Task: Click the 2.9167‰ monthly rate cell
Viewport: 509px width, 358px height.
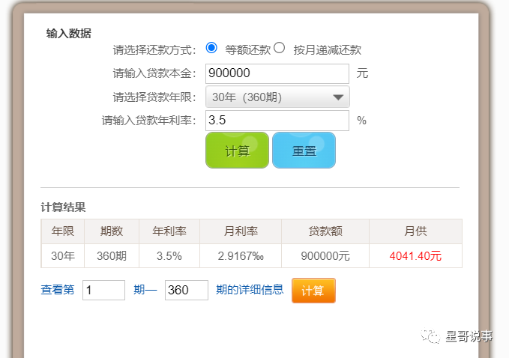Action: point(241,256)
